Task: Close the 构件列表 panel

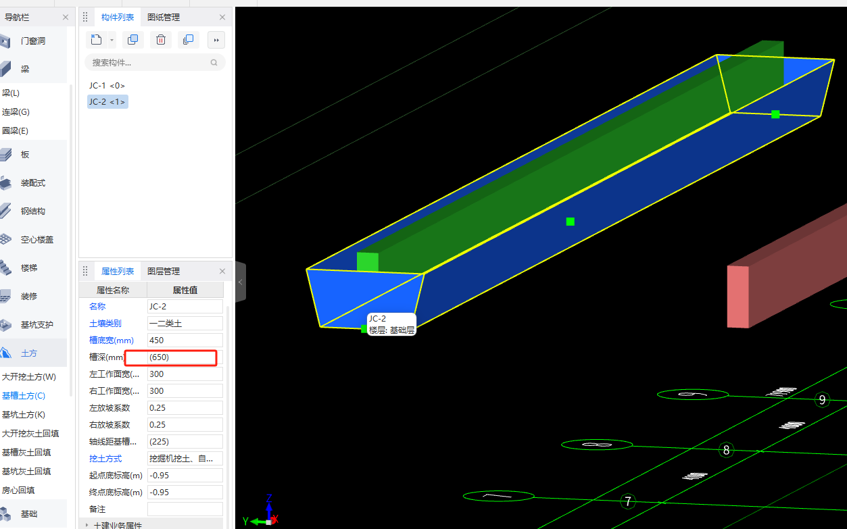Action: pyautogui.click(x=222, y=17)
